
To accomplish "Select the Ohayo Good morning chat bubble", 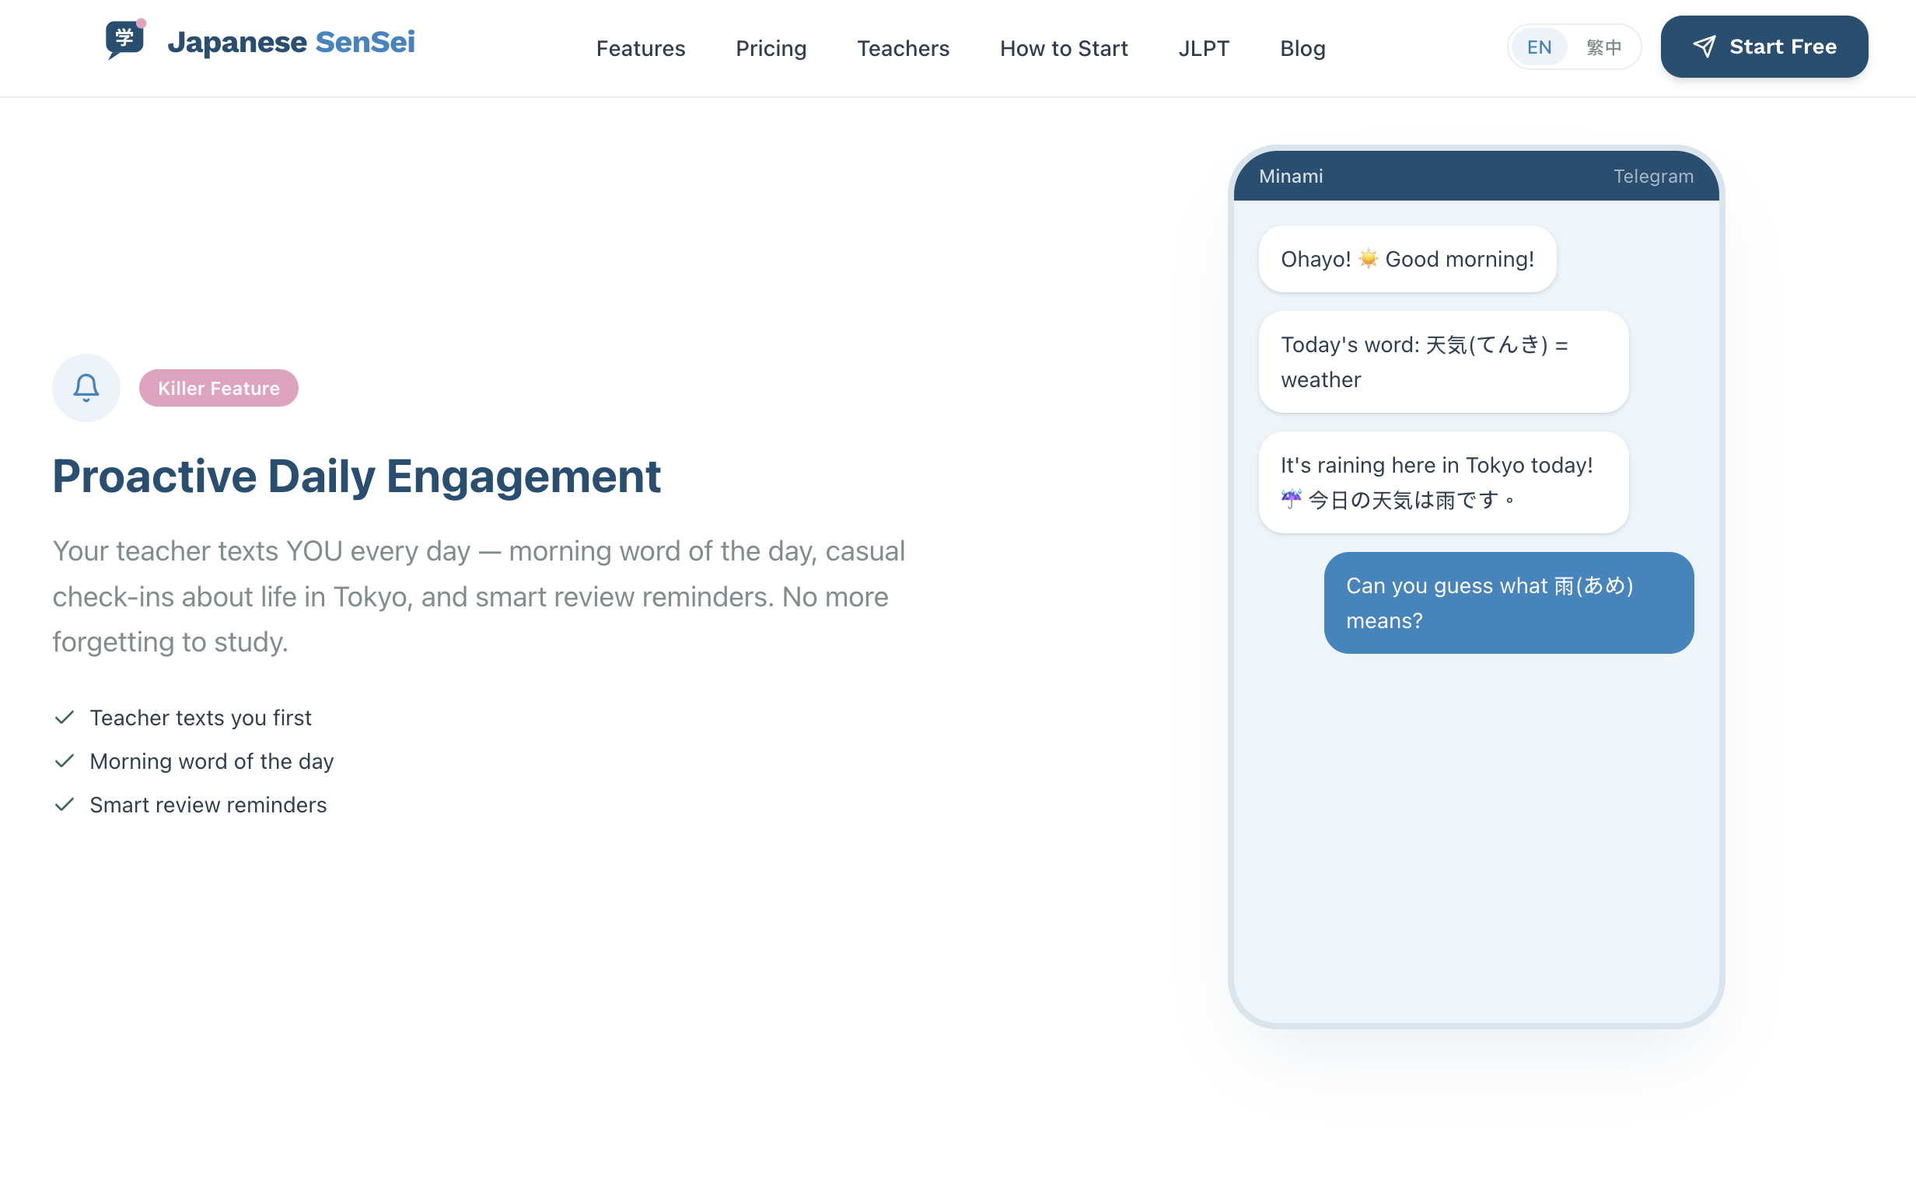I will (x=1407, y=259).
